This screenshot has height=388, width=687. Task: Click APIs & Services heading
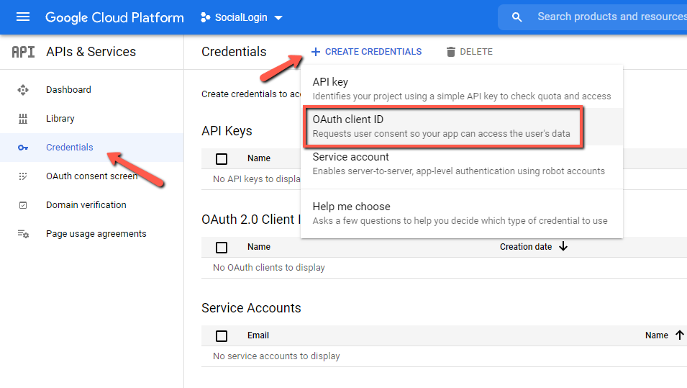[x=91, y=52]
